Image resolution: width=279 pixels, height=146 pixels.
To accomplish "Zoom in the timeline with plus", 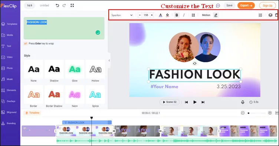I will pos(270,113).
